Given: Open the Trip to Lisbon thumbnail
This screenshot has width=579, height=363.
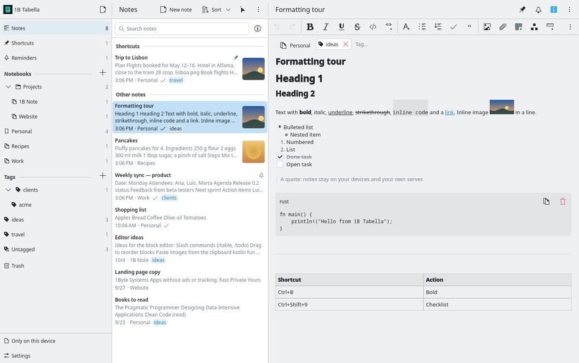Looking at the screenshot, I should (253, 69).
